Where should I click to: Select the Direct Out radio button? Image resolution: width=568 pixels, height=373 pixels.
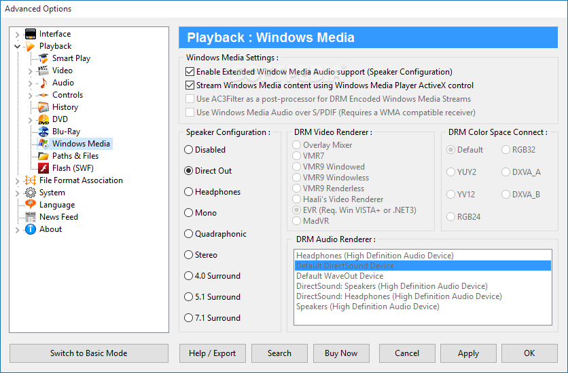click(x=188, y=171)
